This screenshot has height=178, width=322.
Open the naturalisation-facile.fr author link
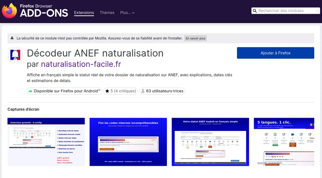(x=81, y=64)
